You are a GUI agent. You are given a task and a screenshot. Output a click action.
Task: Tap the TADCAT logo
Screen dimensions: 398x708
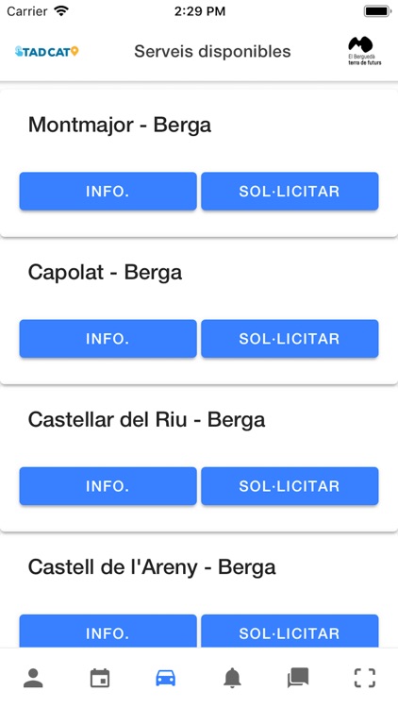pos(46,52)
